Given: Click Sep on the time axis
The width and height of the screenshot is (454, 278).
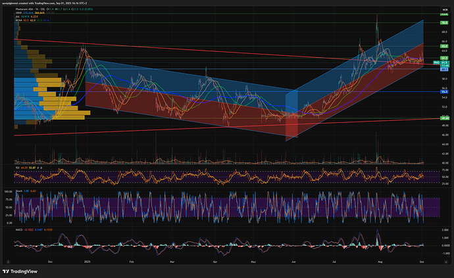Looking at the screenshot, I should click(422, 262).
